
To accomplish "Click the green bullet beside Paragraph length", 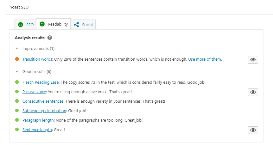I will tap(17, 120).
